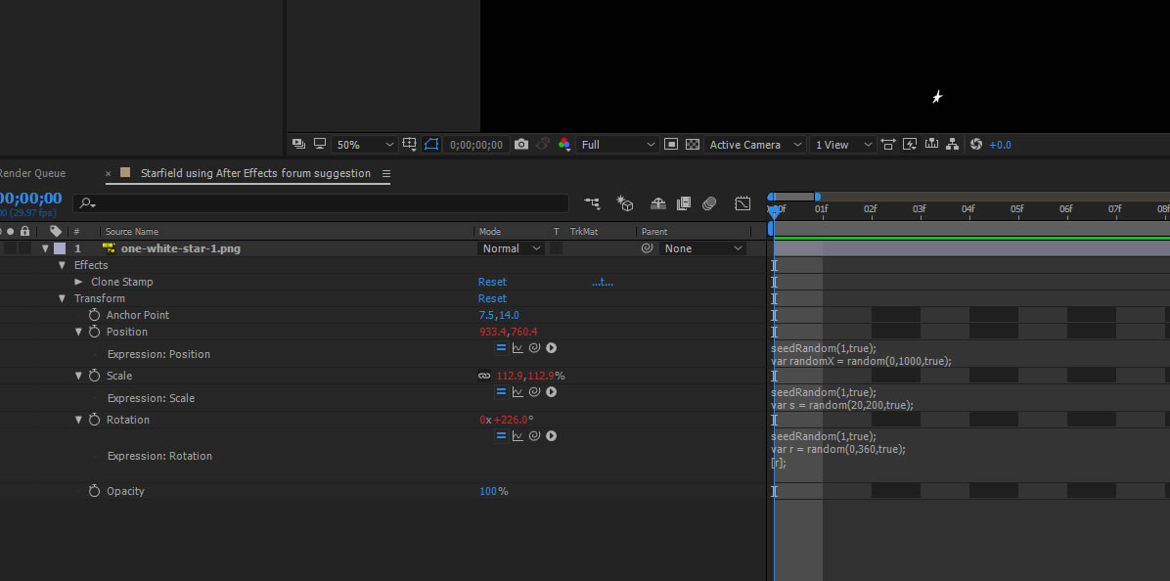1170x581 pixels.
Task: Enable Motion Blur for composition
Action: (x=709, y=202)
